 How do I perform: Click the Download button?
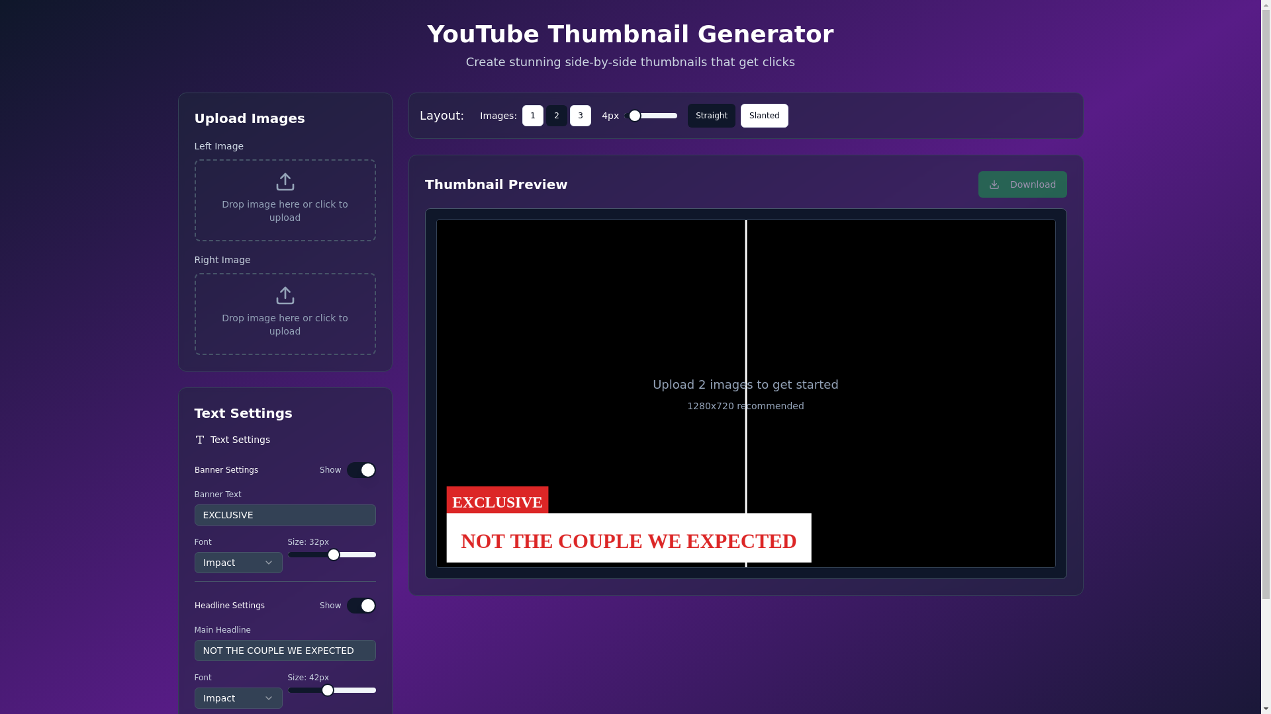click(x=1022, y=184)
